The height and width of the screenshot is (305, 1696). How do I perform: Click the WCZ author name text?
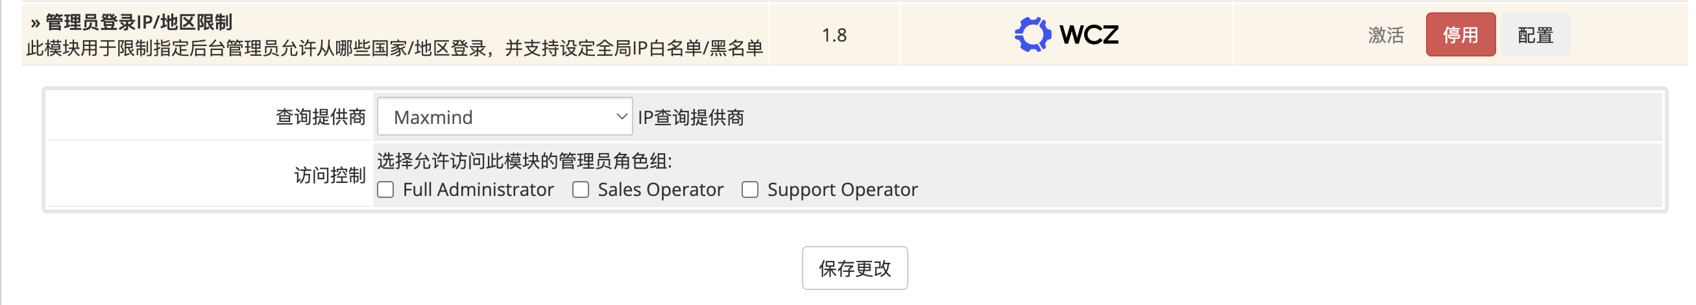(x=1089, y=34)
